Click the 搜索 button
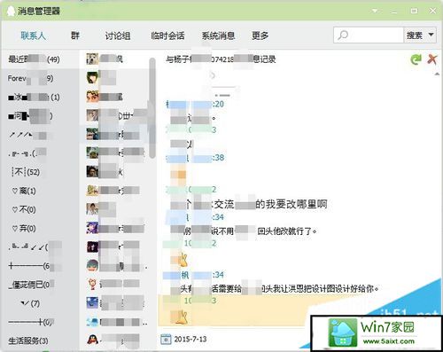 pyautogui.click(x=415, y=35)
